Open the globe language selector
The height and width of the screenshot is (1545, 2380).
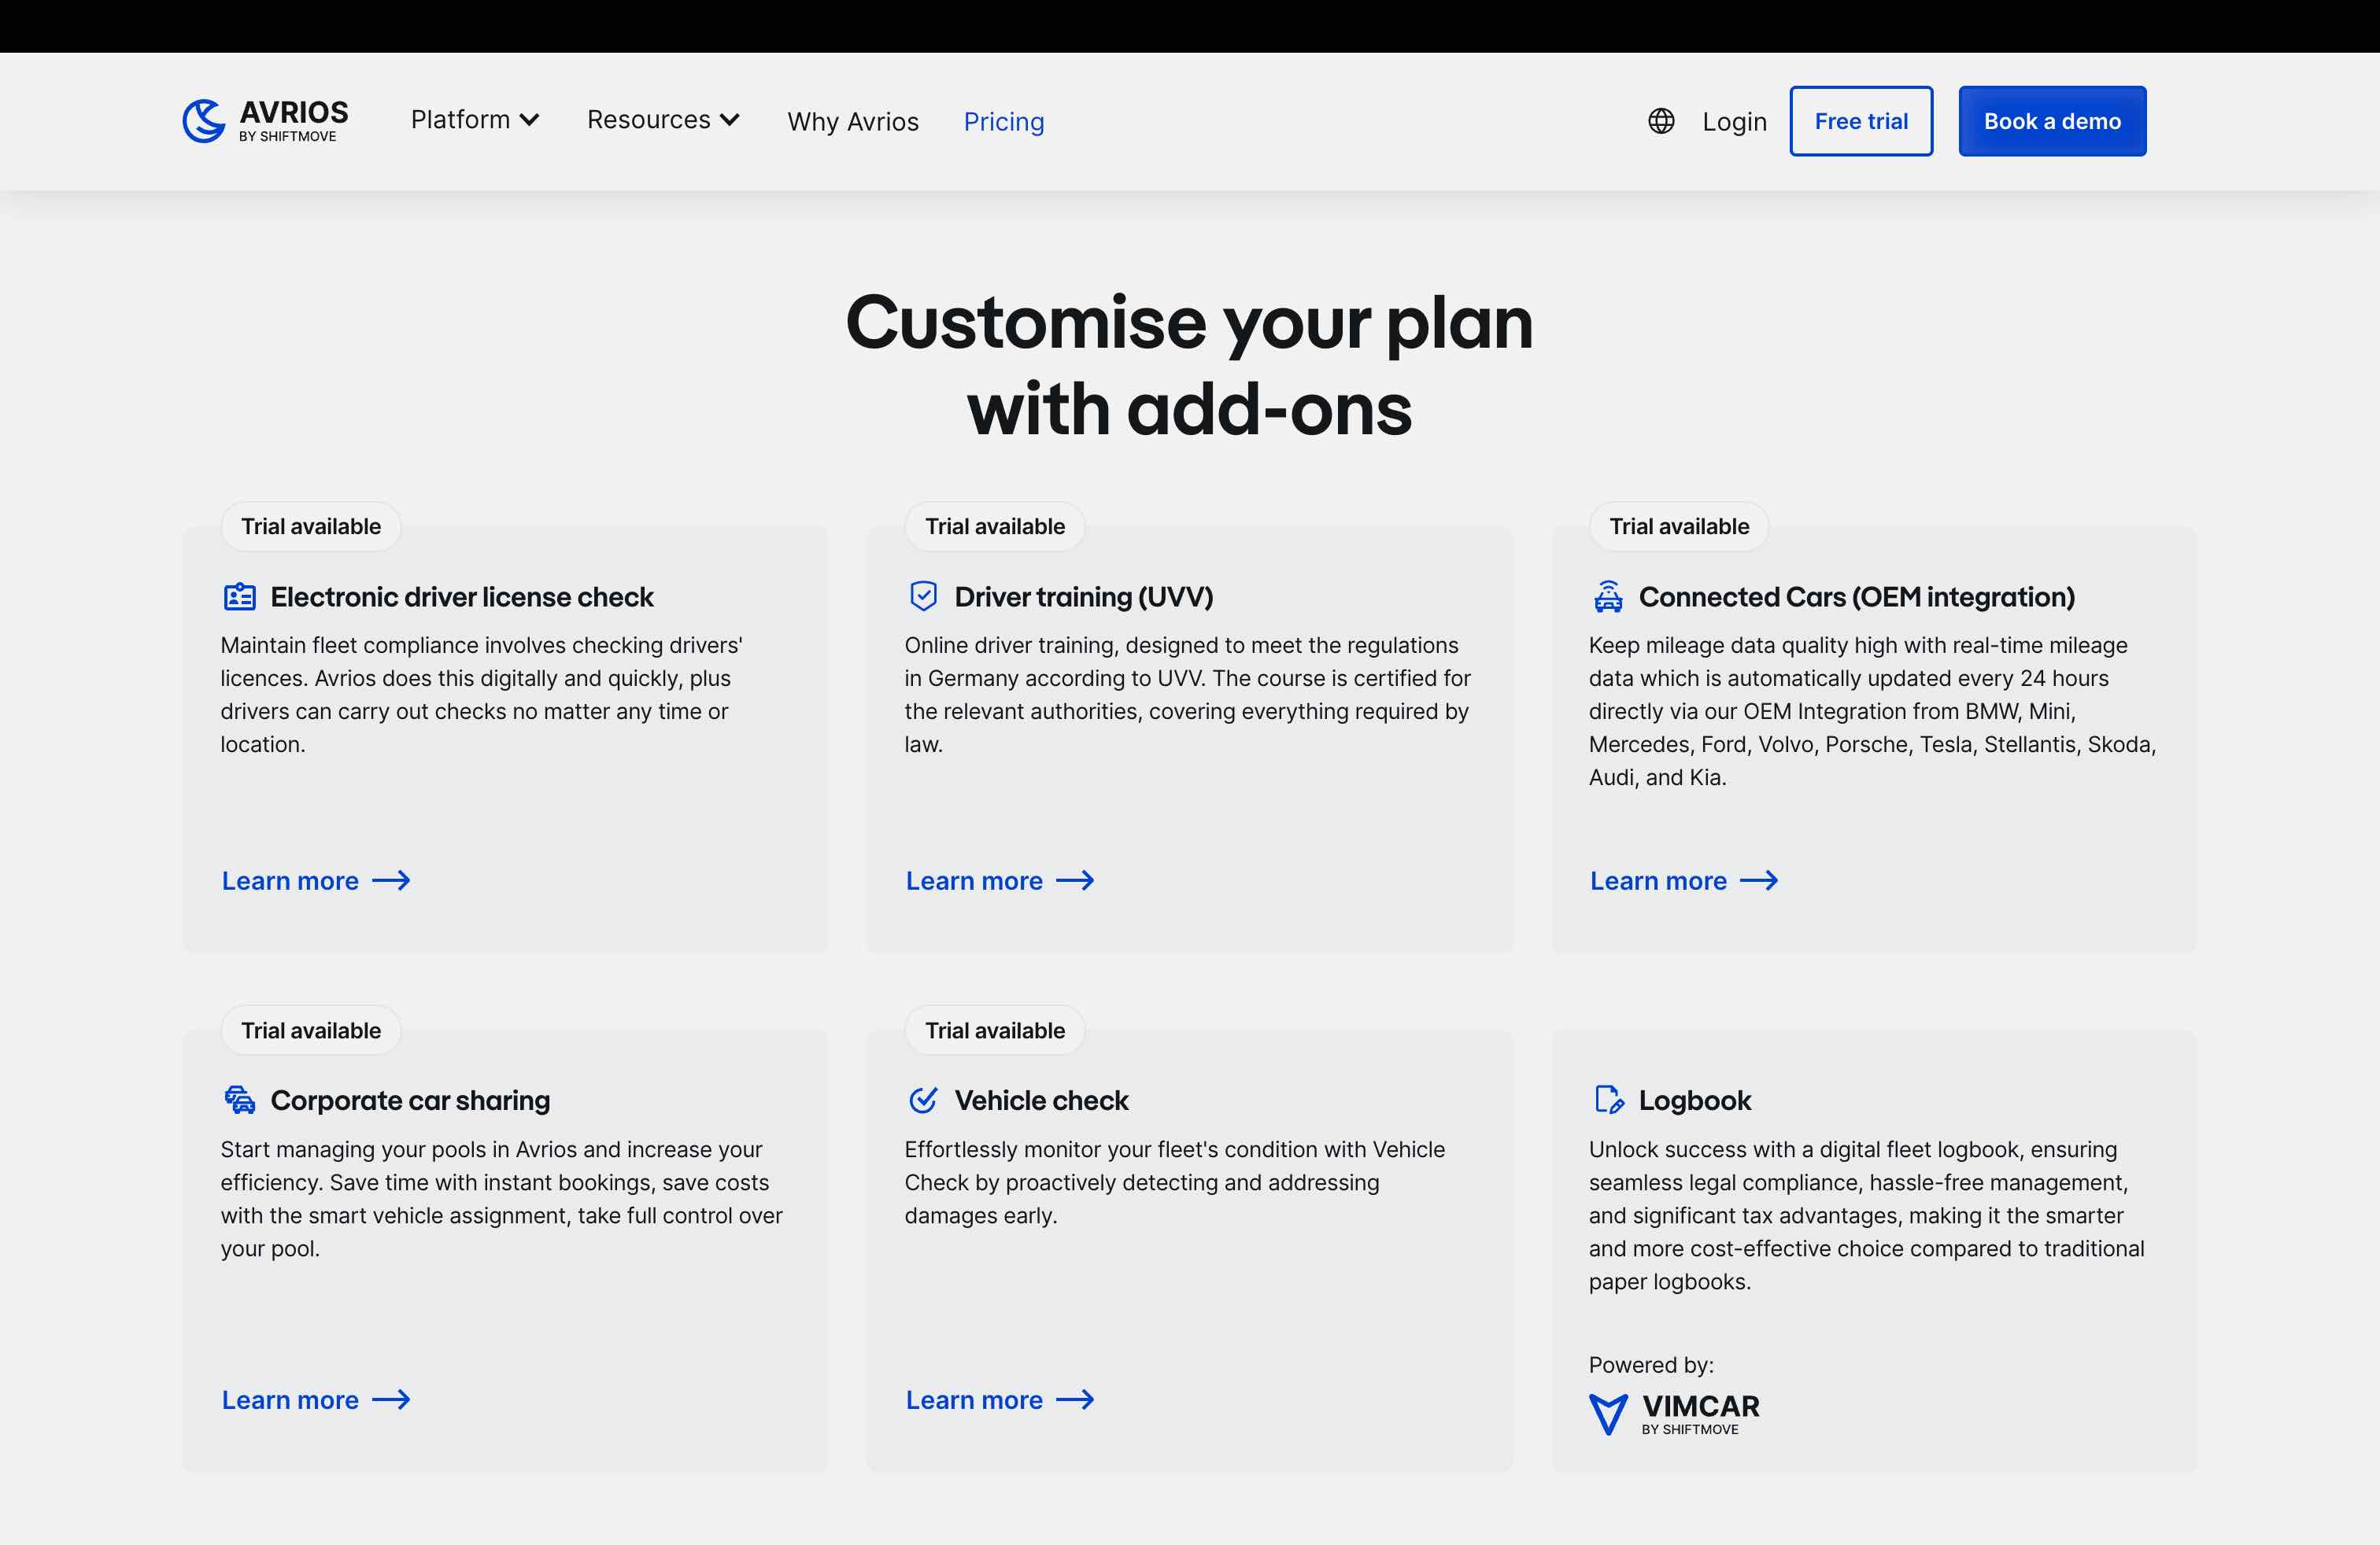tap(1661, 121)
